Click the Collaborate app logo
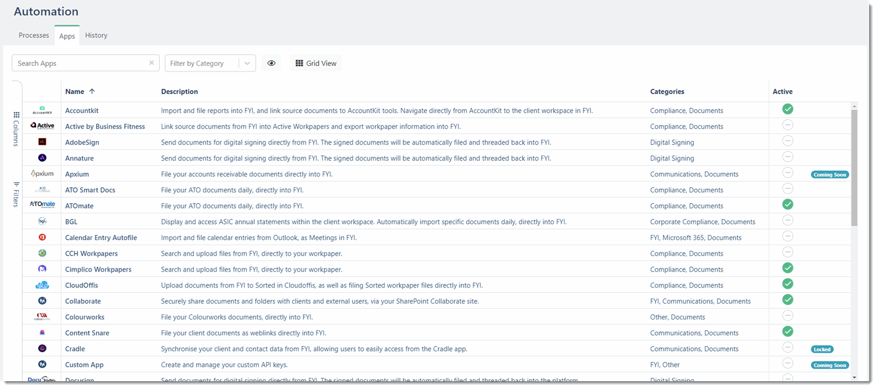Screen dimensions: 876x388 pyautogui.click(x=42, y=301)
